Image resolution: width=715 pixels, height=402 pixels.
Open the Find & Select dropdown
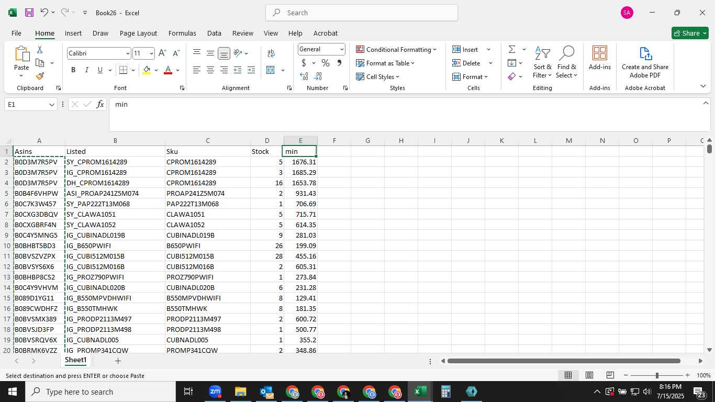(567, 62)
